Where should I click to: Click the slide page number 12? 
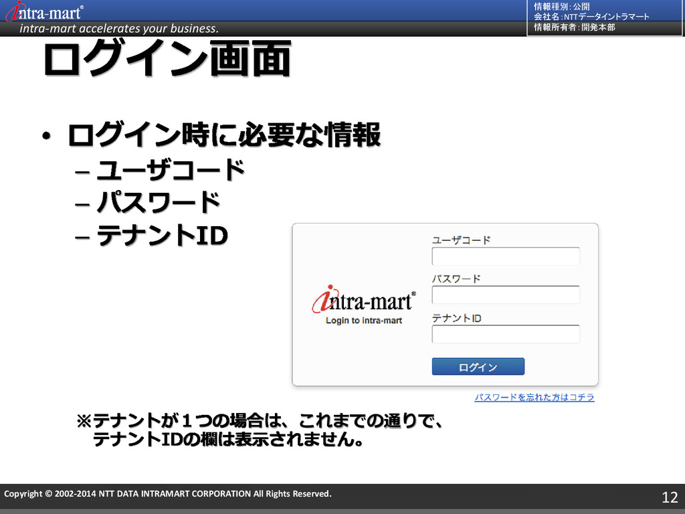(669, 497)
